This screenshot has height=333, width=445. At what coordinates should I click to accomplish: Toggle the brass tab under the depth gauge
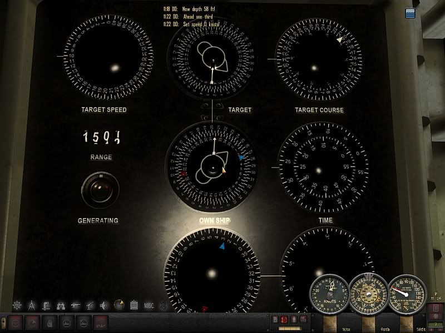(407, 324)
